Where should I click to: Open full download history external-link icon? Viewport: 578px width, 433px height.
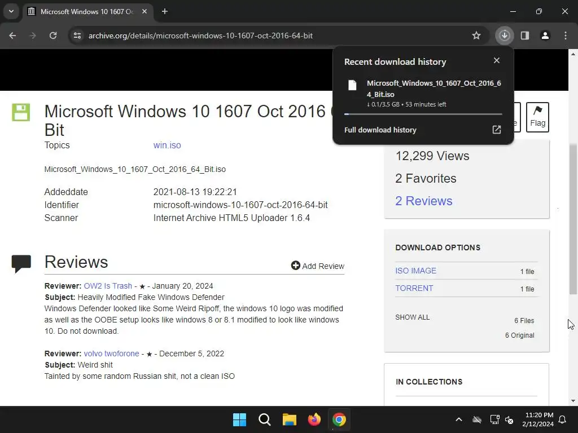pyautogui.click(x=497, y=130)
